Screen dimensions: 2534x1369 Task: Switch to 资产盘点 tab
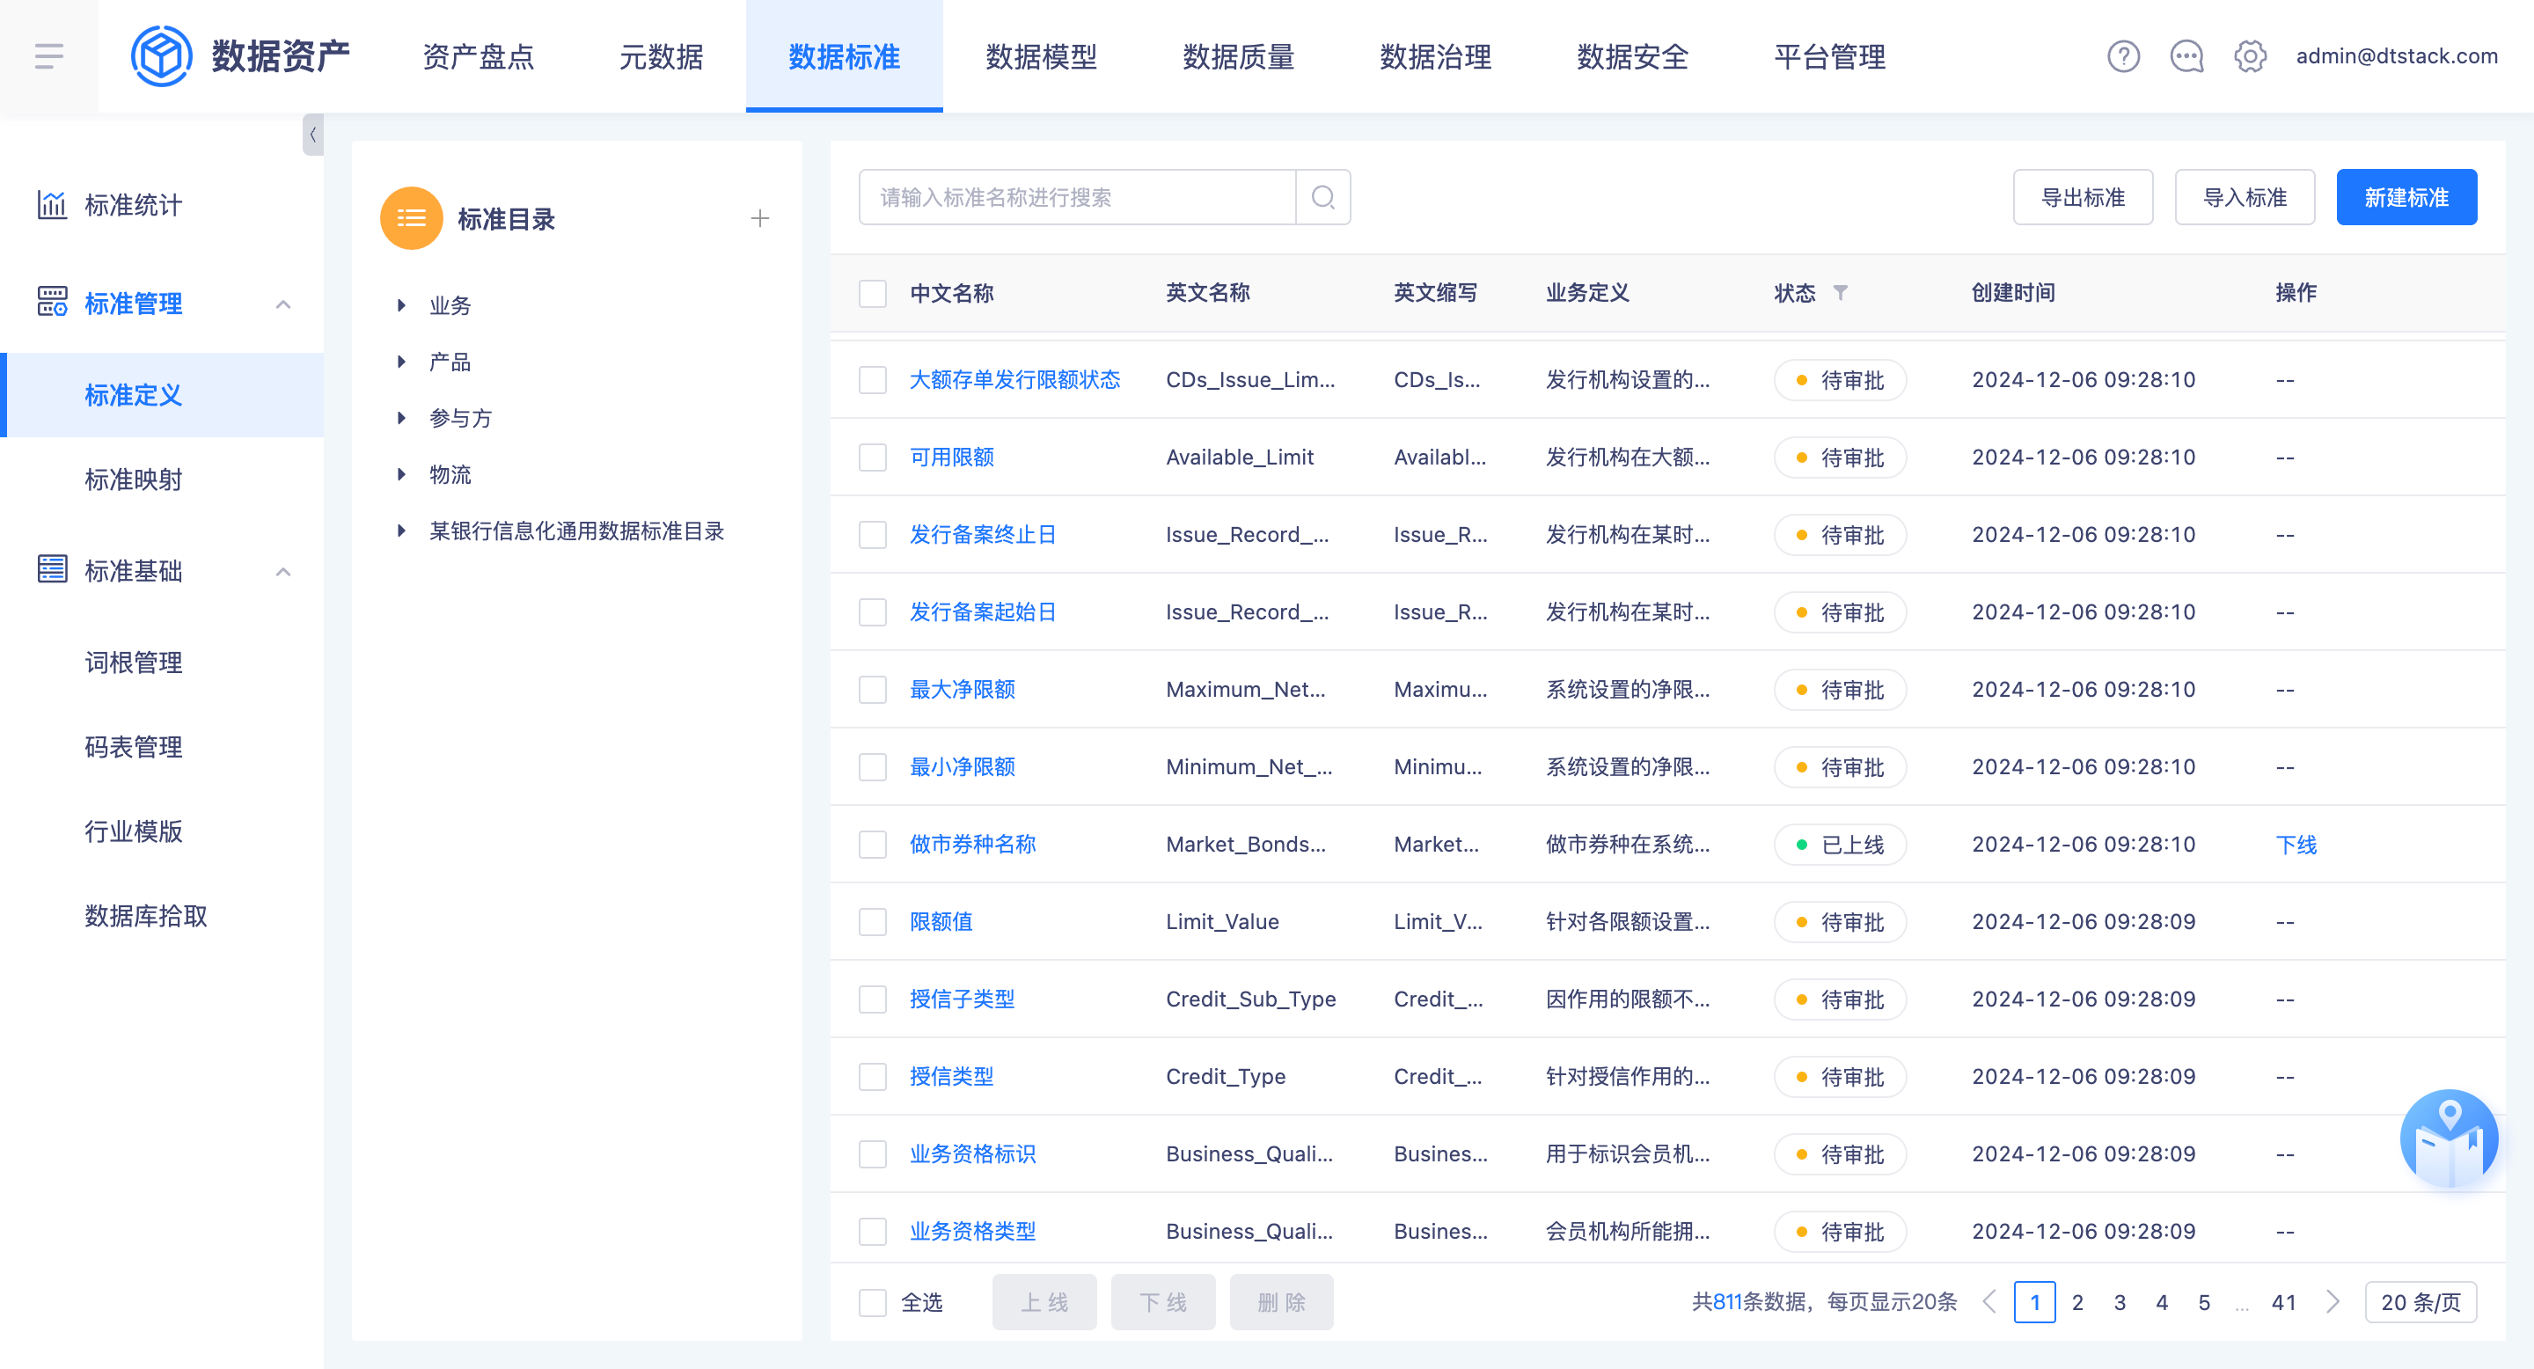478,56
